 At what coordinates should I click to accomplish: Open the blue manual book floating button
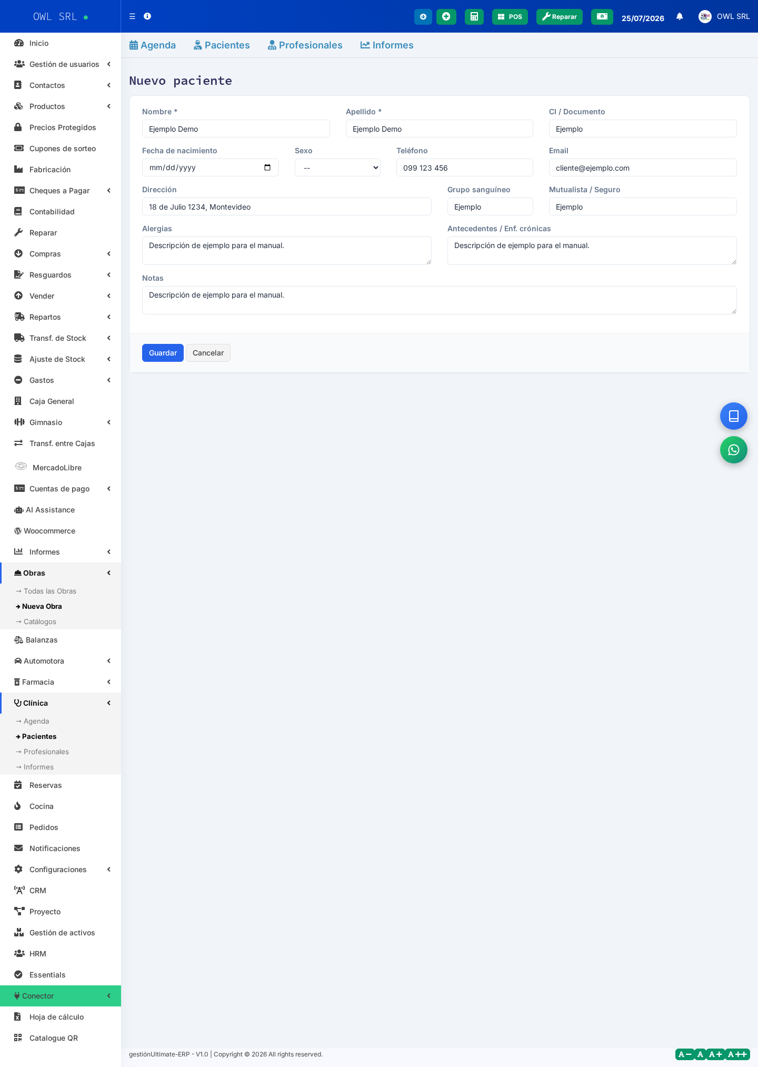(x=734, y=416)
